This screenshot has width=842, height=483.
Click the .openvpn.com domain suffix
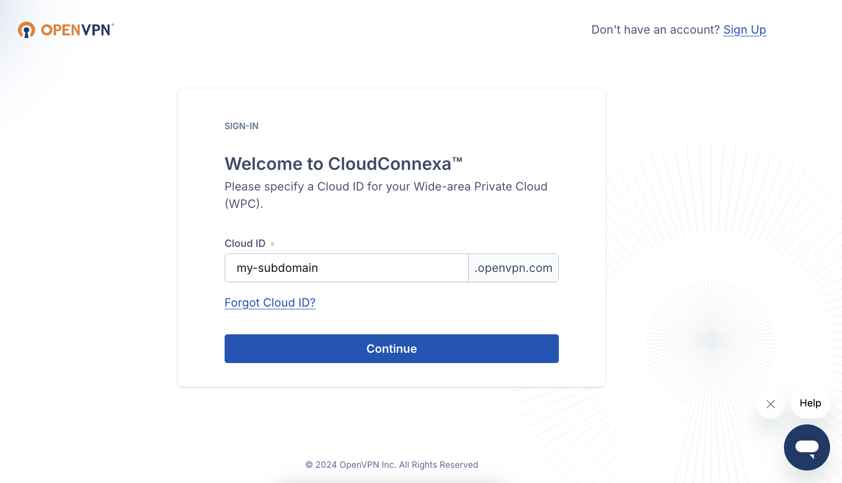[513, 268]
